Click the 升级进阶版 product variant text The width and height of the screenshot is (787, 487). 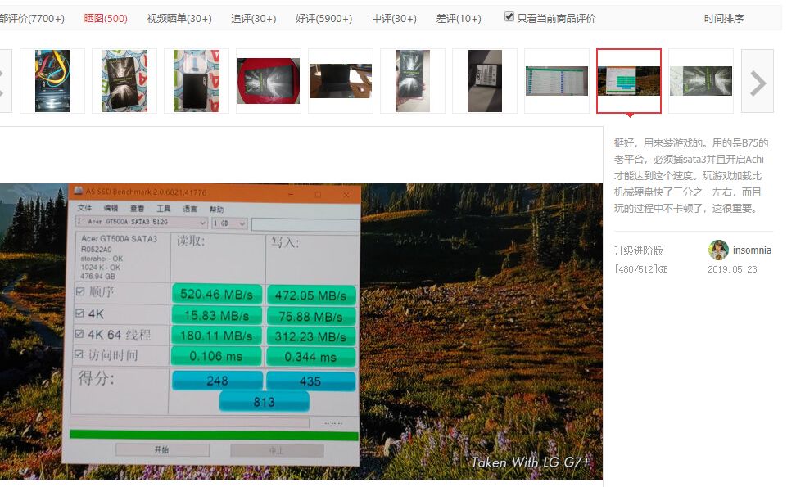click(639, 250)
